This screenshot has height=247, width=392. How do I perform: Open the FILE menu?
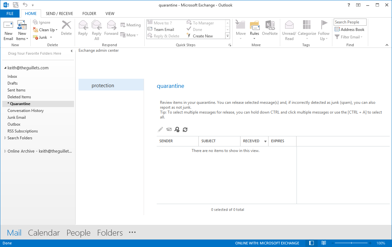[10, 13]
